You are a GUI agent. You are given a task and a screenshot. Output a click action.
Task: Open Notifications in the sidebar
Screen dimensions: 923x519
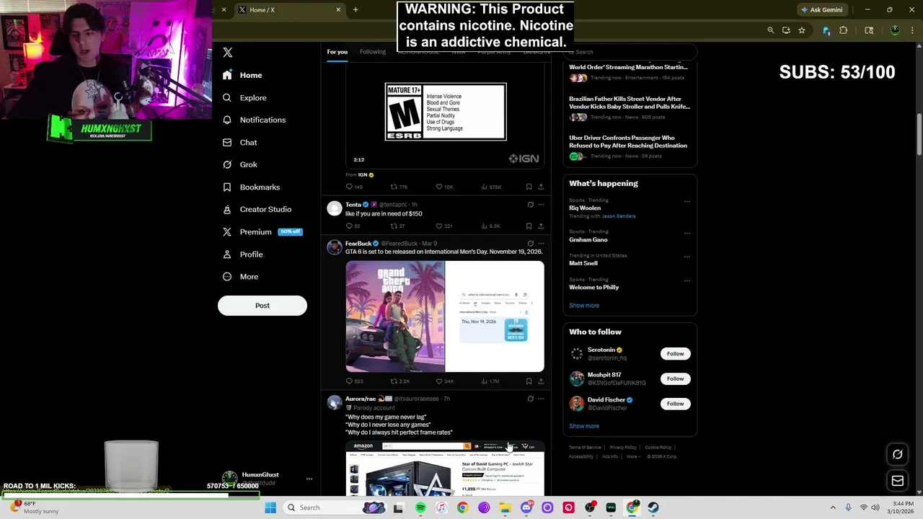point(255,120)
